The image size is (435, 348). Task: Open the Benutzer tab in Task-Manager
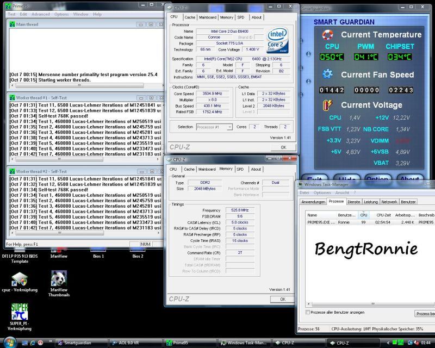click(408, 202)
